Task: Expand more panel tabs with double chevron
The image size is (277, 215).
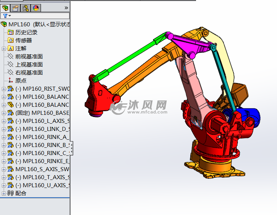Action: coord(66,8)
